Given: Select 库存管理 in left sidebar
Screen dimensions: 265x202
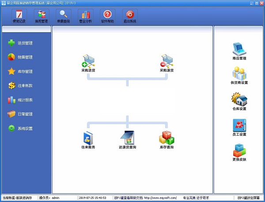Looking at the screenshot, I should pos(20,72).
